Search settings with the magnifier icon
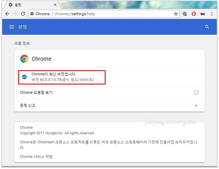219x169 pixels. click(207, 27)
